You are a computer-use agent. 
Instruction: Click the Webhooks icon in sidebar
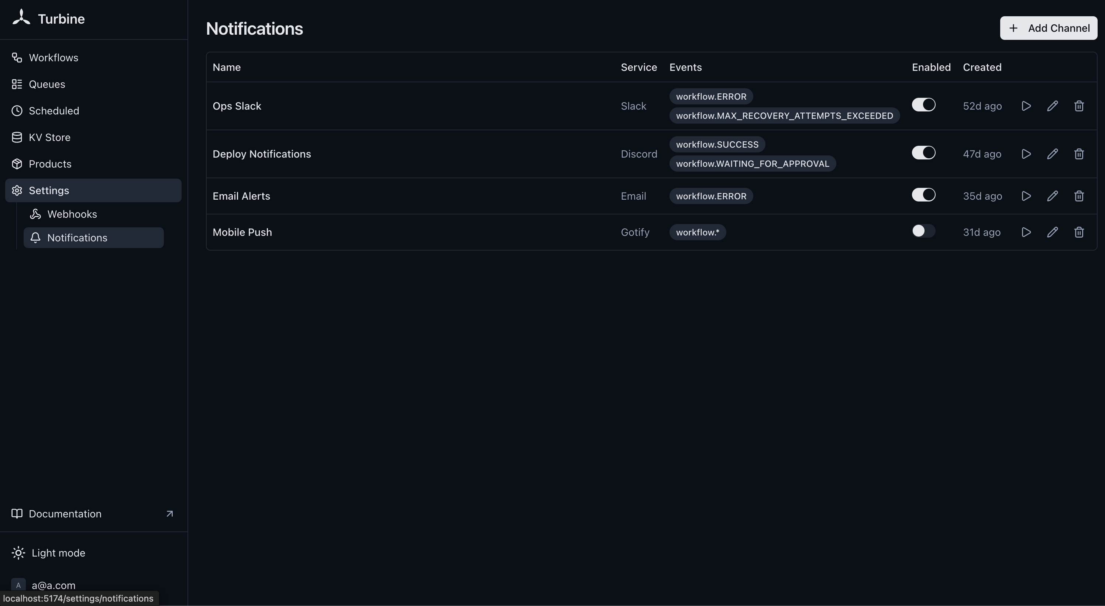click(x=35, y=214)
